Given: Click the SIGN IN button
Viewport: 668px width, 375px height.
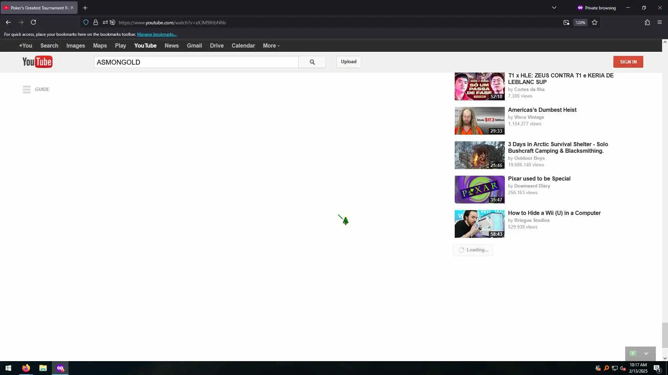Looking at the screenshot, I should [628, 62].
